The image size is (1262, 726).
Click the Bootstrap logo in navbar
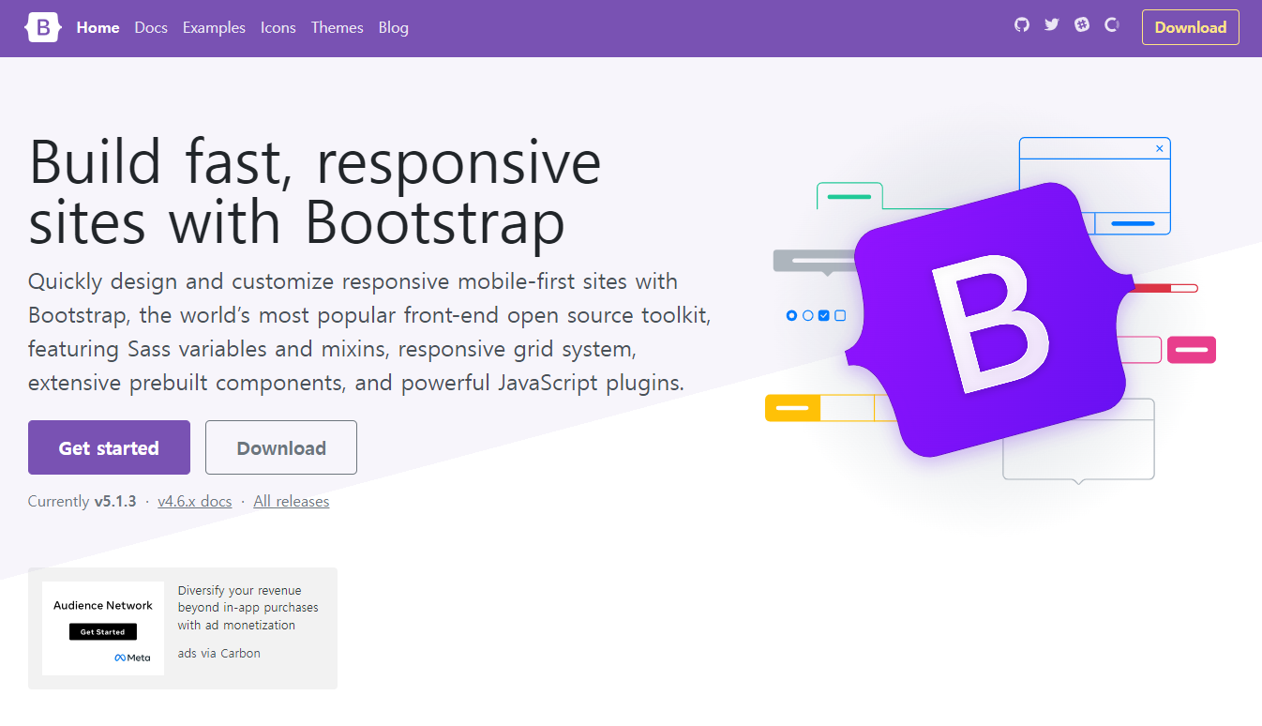(43, 27)
